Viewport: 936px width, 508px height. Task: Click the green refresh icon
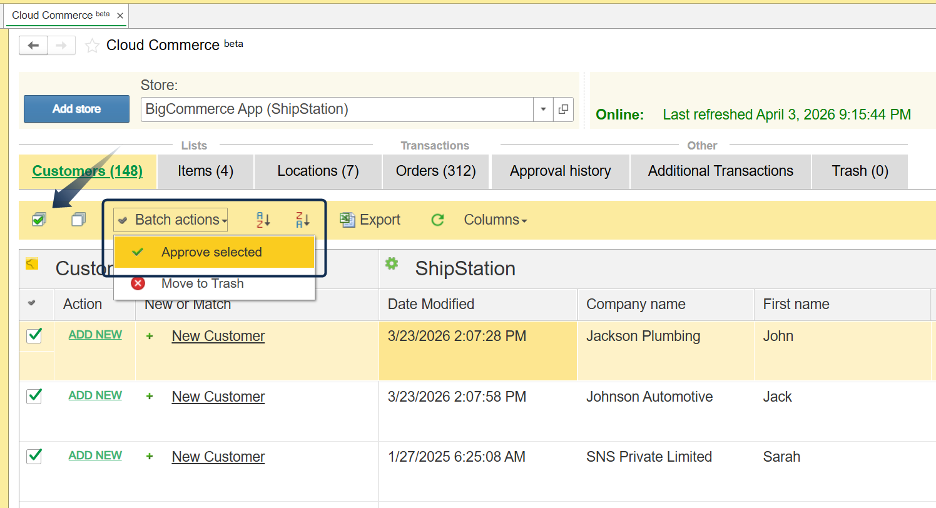(437, 220)
